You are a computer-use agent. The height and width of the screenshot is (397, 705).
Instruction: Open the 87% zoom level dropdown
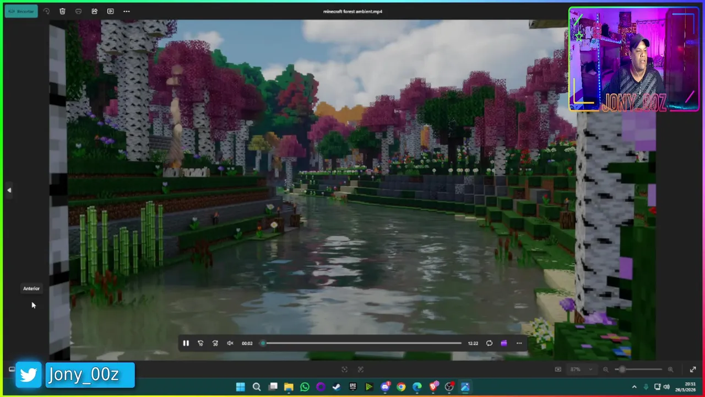tap(582, 369)
